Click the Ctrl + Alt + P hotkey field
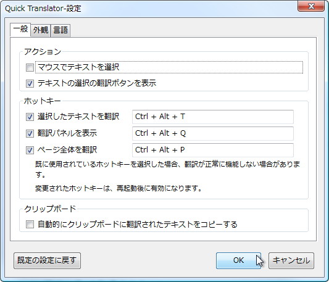The image size is (329, 282). [213, 150]
